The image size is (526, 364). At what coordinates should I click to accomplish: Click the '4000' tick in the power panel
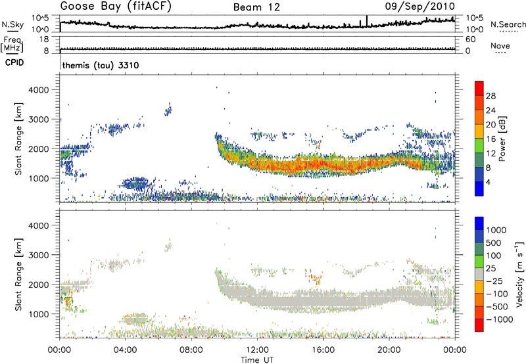[x=39, y=90]
